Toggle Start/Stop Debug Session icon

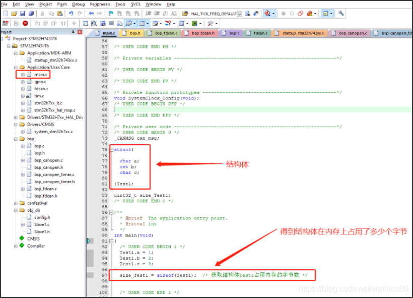click(267, 14)
